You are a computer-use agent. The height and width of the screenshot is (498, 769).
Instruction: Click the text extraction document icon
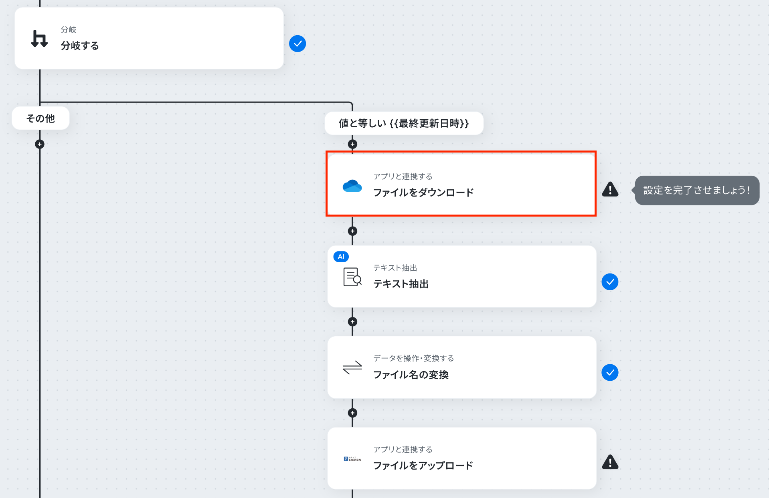pyautogui.click(x=352, y=277)
